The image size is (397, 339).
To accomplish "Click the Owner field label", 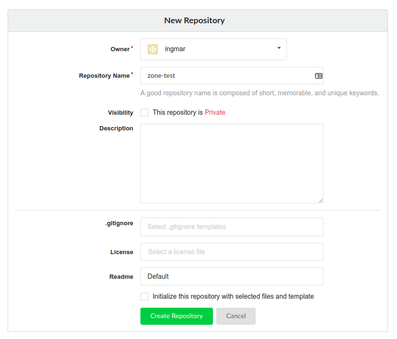I will coord(120,49).
